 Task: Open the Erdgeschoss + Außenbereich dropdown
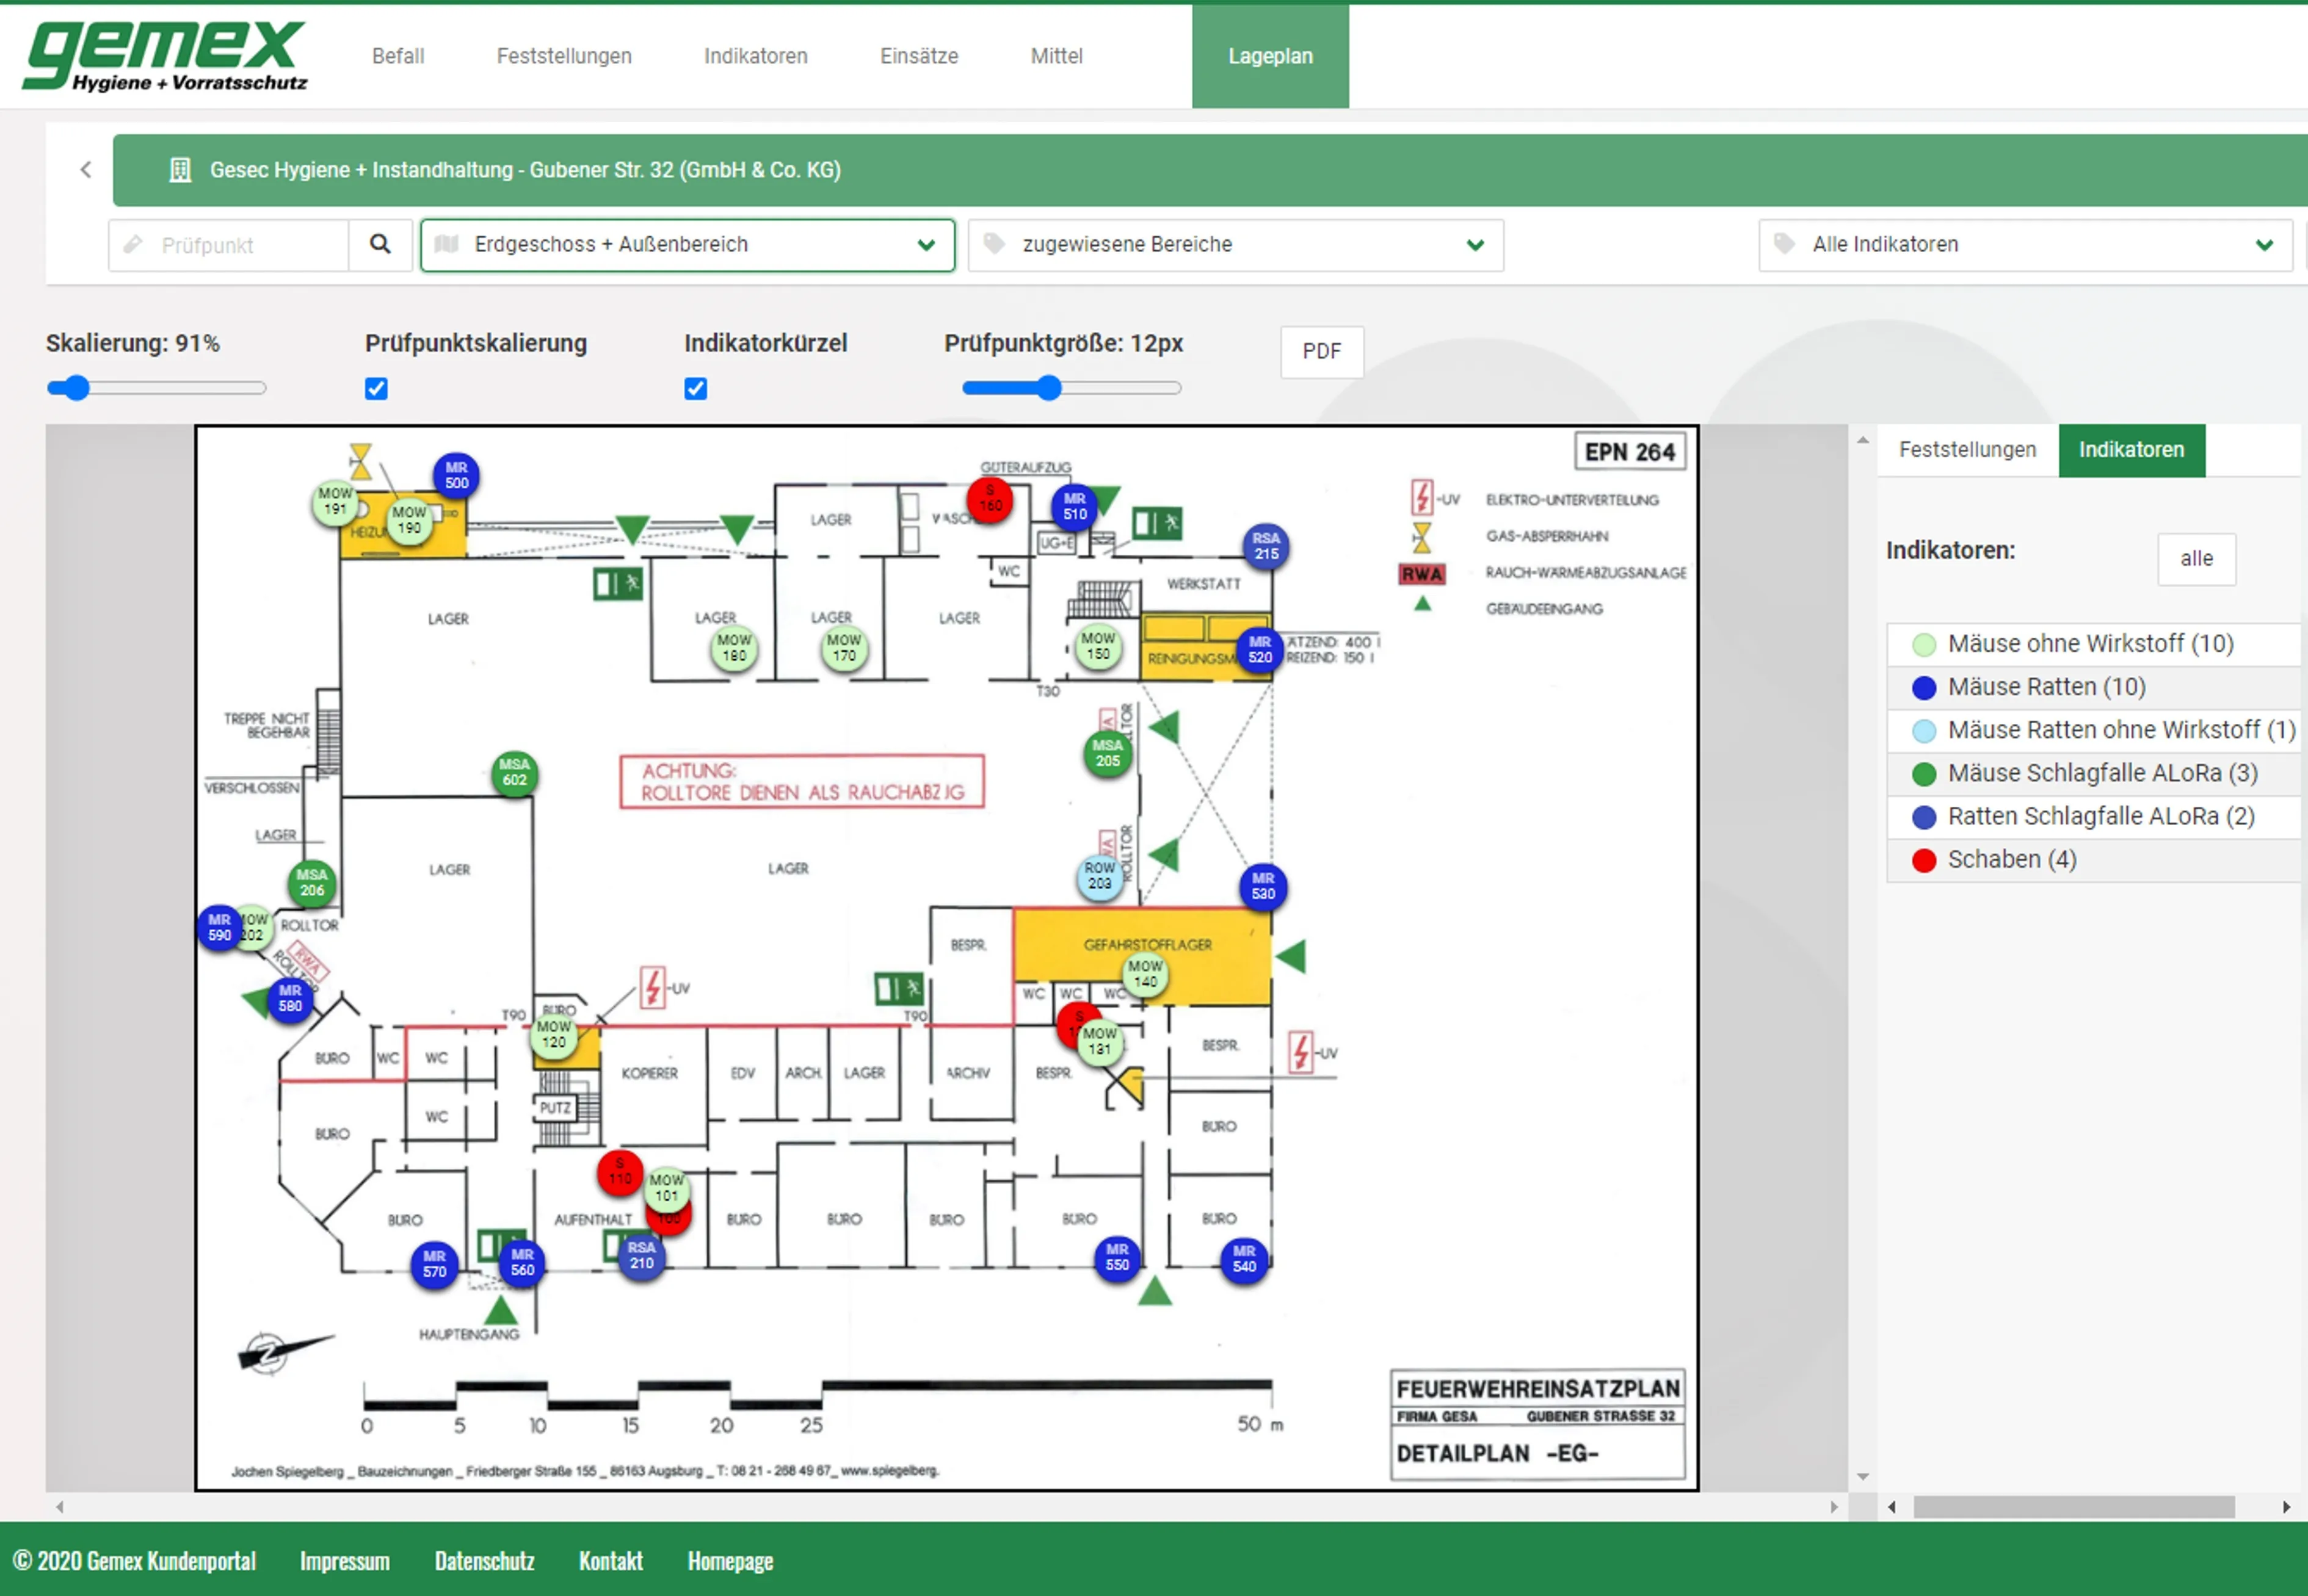pos(688,245)
